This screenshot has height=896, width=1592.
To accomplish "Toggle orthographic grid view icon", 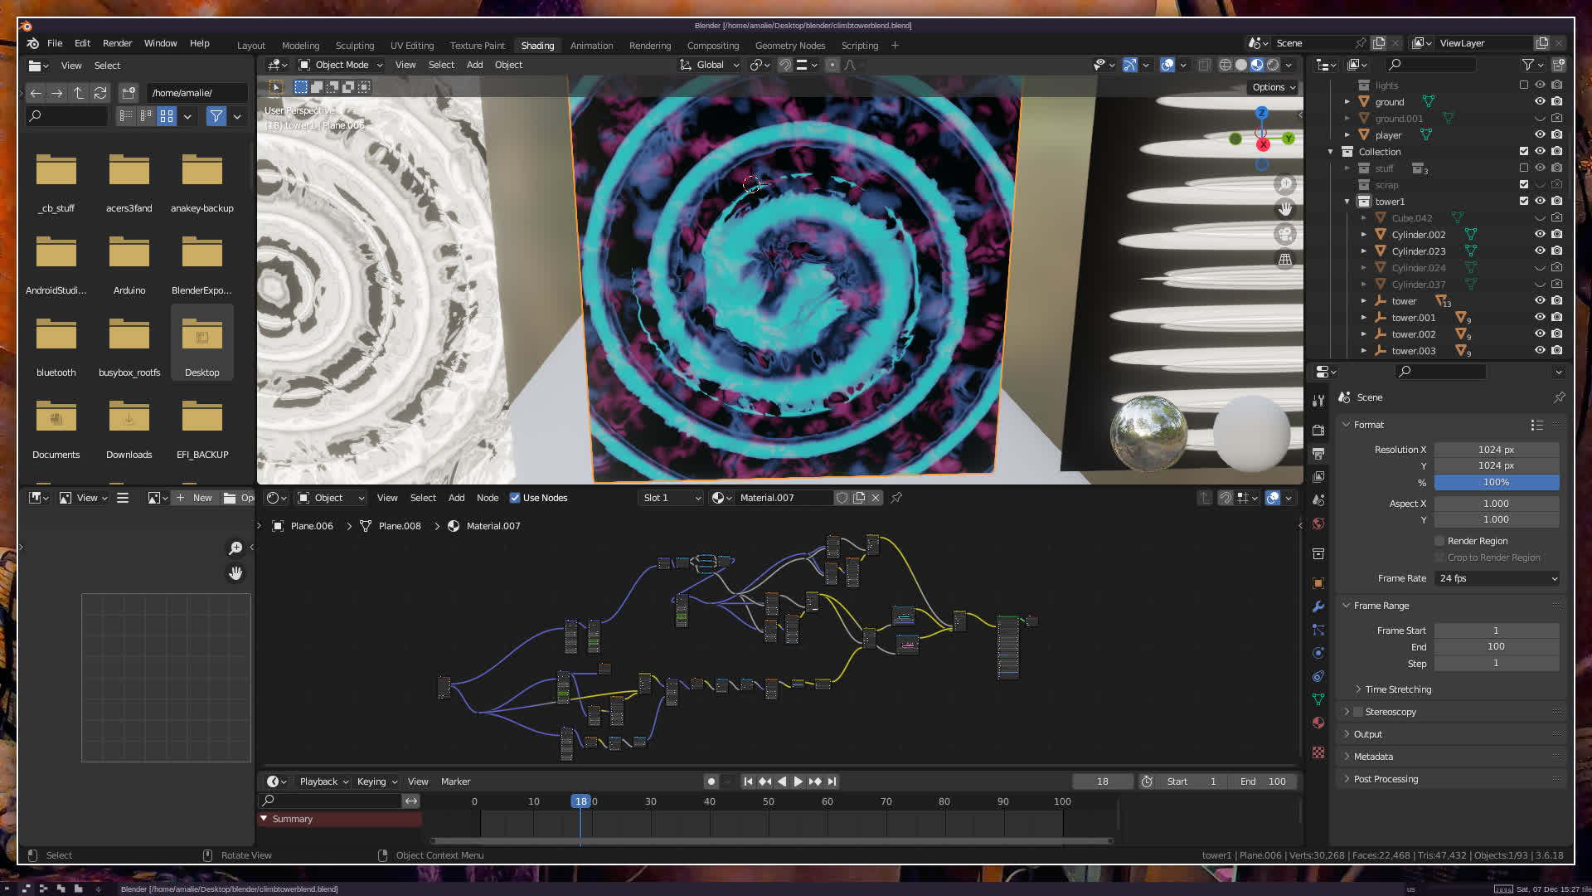I will pos(1285,260).
